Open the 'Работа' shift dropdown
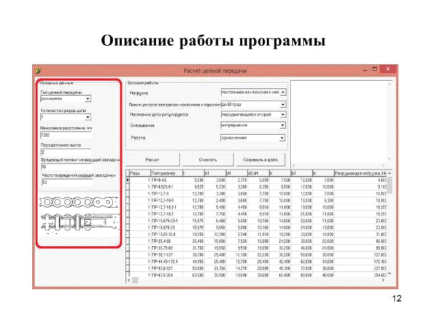The height and width of the screenshot is (320, 427). (283, 137)
